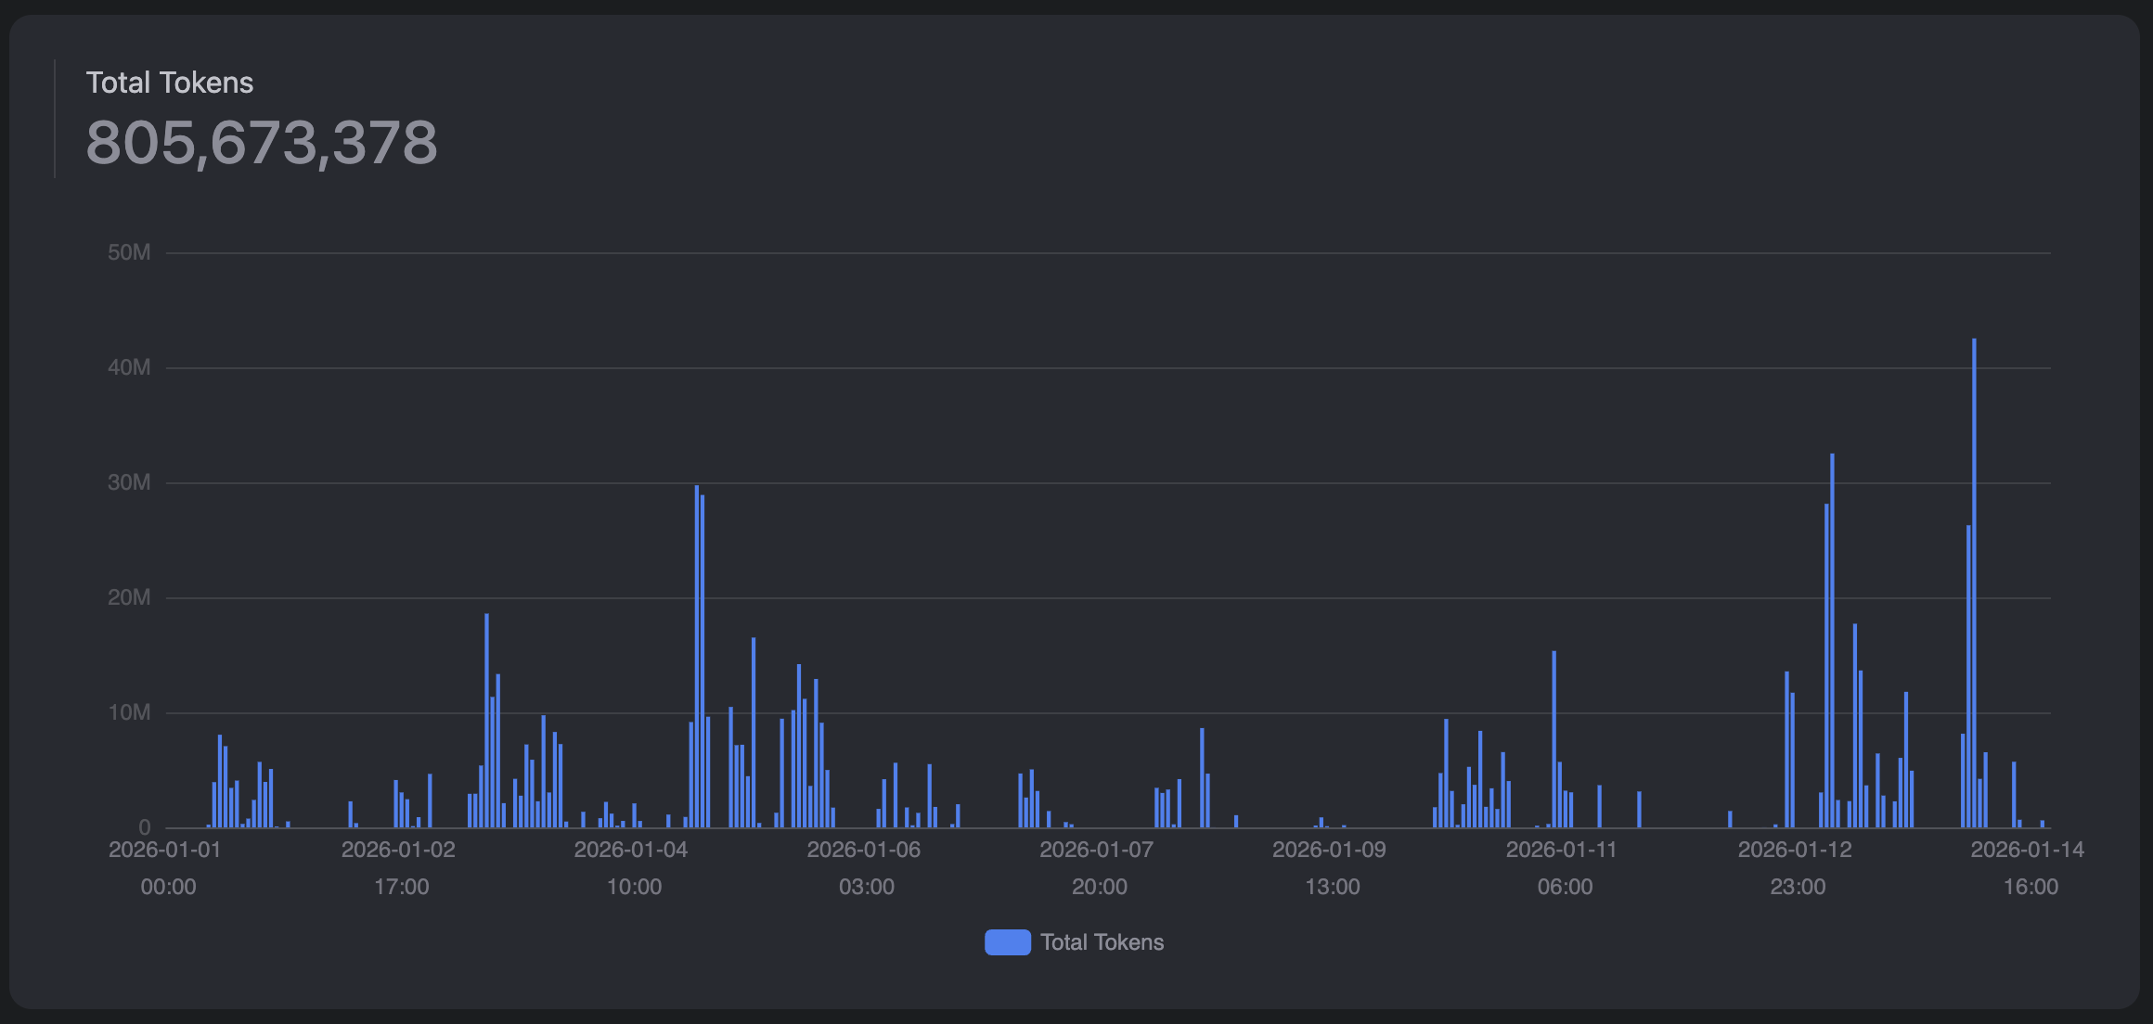Click the 2026-01-09 x-axis date label
Viewport: 2153px width, 1024px height.
click(1329, 850)
